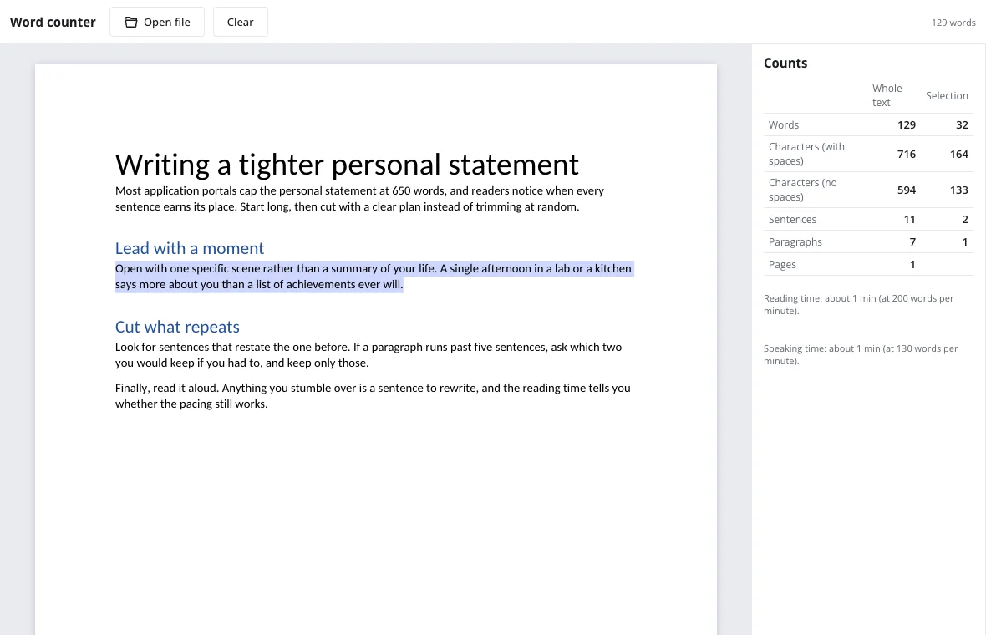Screen dimensions: 986x635
Task: Click the 'Selection' column header
Action: pos(947,95)
